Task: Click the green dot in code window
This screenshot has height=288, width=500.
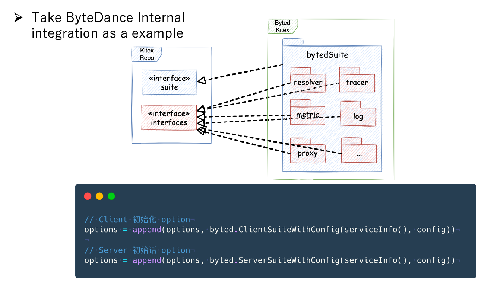Action: (111, 196)
